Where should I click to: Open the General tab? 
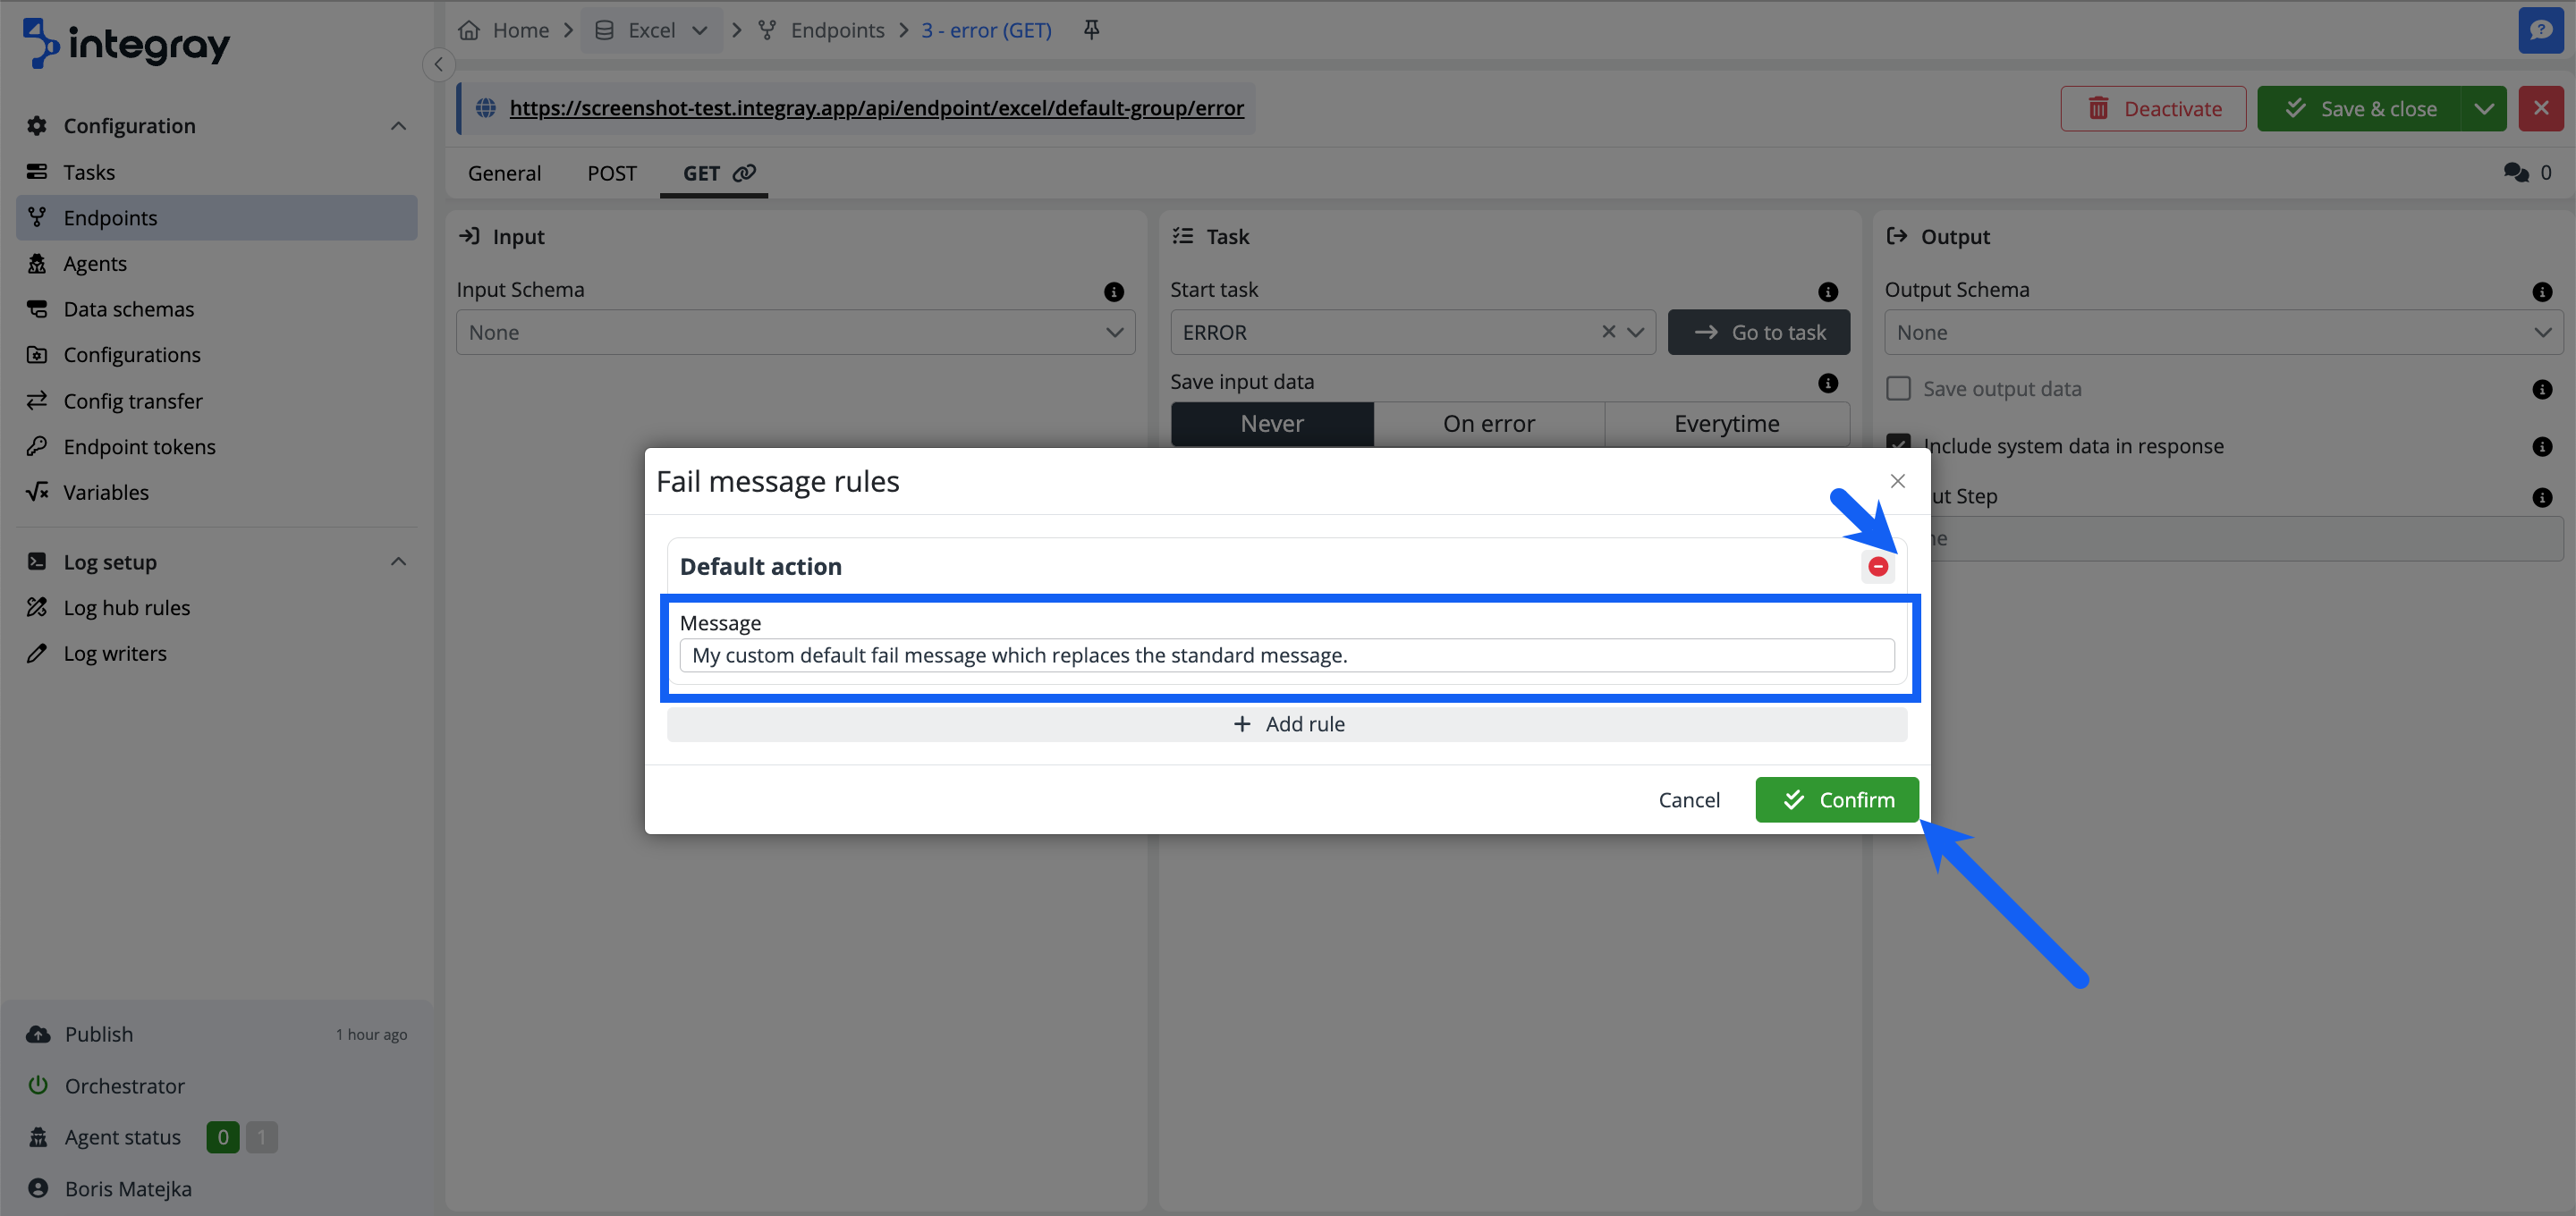click(504, 173)
